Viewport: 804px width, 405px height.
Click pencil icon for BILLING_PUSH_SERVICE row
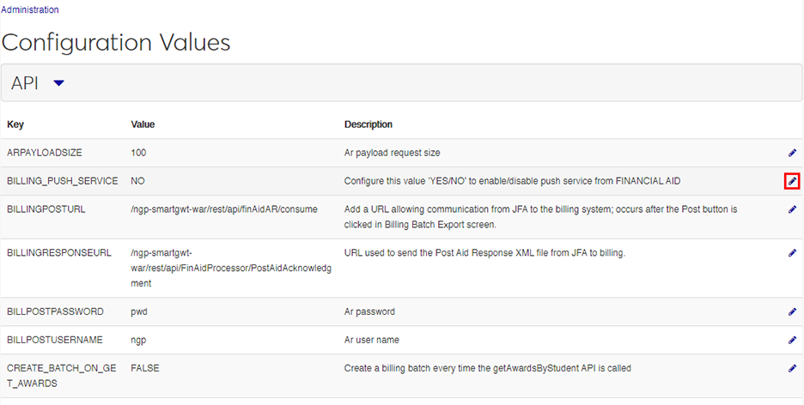pos(792,181)
